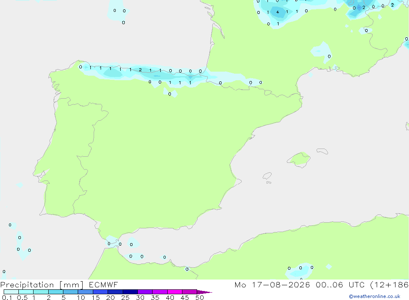Viewport: 409px width, 300px height.
Task: Click the '35' legend scale label
Action: (155, 298)
